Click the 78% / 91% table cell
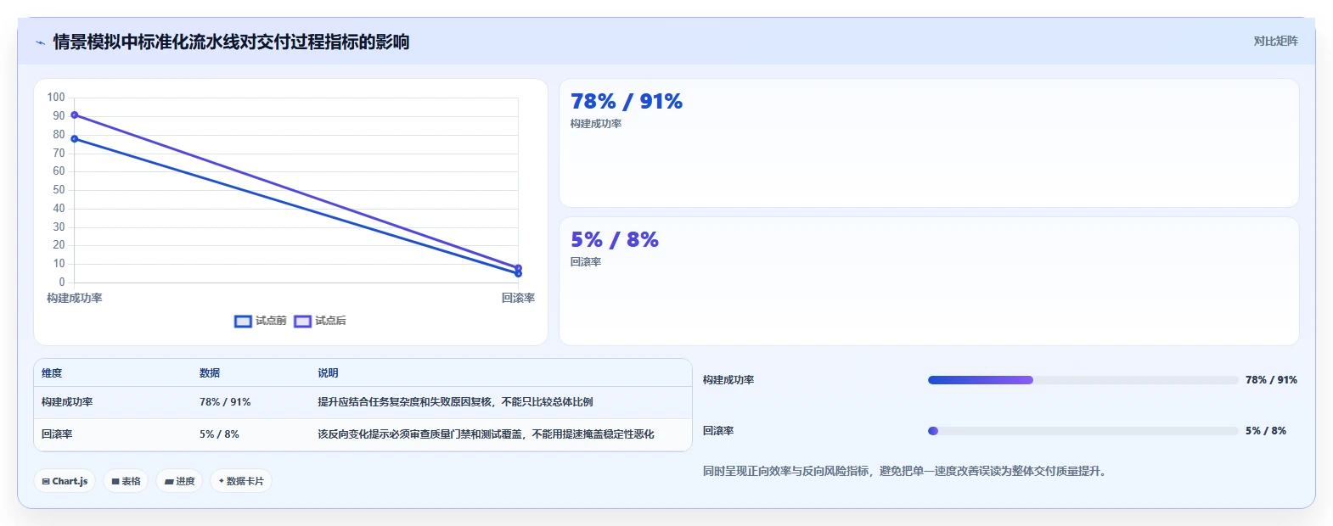The image size is (1333, 526). pyautogui.click(x=225, y=402)
